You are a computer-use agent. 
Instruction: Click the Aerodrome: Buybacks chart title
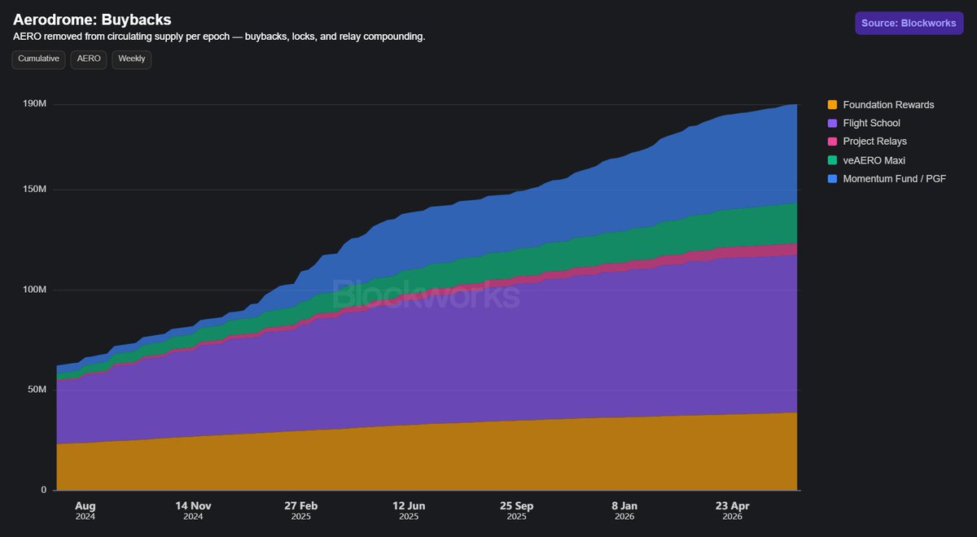[x=92, y=19]
